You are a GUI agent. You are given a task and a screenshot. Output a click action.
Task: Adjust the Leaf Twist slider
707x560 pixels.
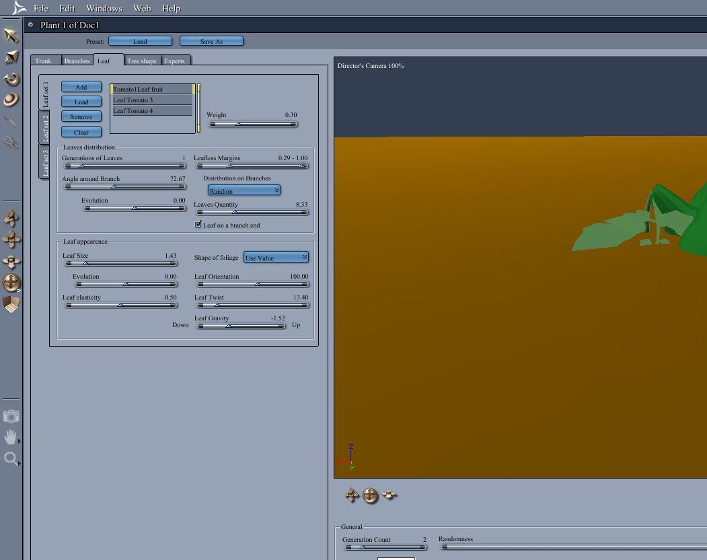click(x=252, y=305)
